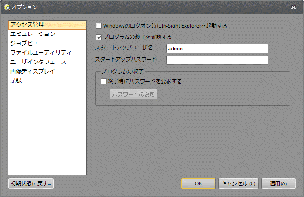Click the 初期状態に戻す... reset button

pos(31,183)
